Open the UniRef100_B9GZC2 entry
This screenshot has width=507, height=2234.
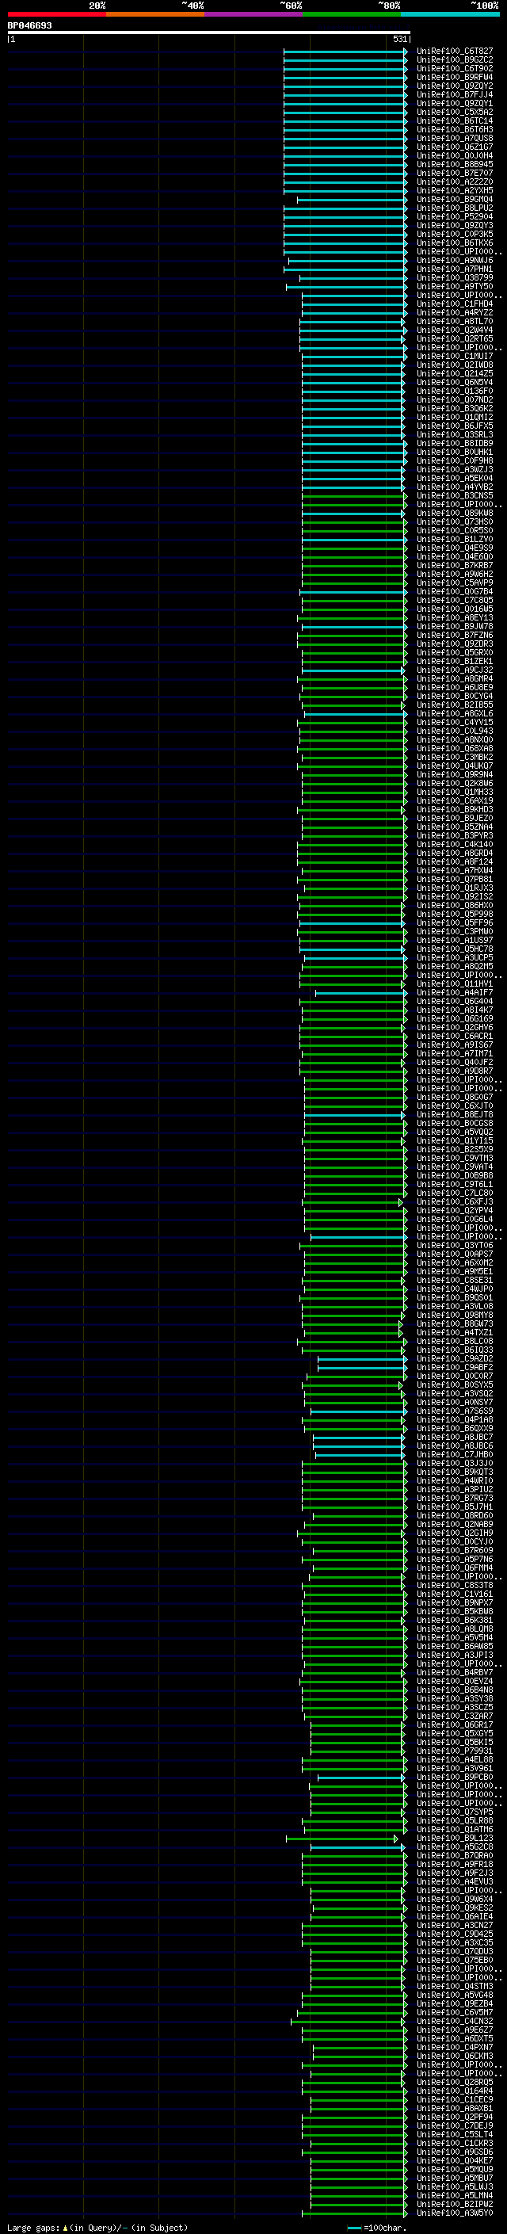(454, 60)
